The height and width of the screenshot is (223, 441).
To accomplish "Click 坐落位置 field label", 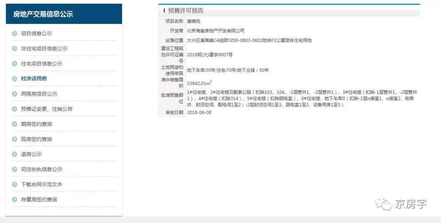I will pos(174,40).
